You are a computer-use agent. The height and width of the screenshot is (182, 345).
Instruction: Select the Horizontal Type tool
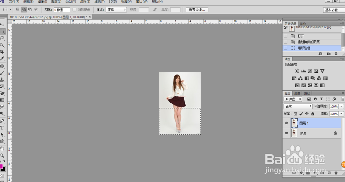2,128
